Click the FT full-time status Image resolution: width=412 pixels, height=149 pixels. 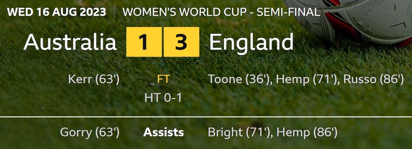(x=163, y=79)
